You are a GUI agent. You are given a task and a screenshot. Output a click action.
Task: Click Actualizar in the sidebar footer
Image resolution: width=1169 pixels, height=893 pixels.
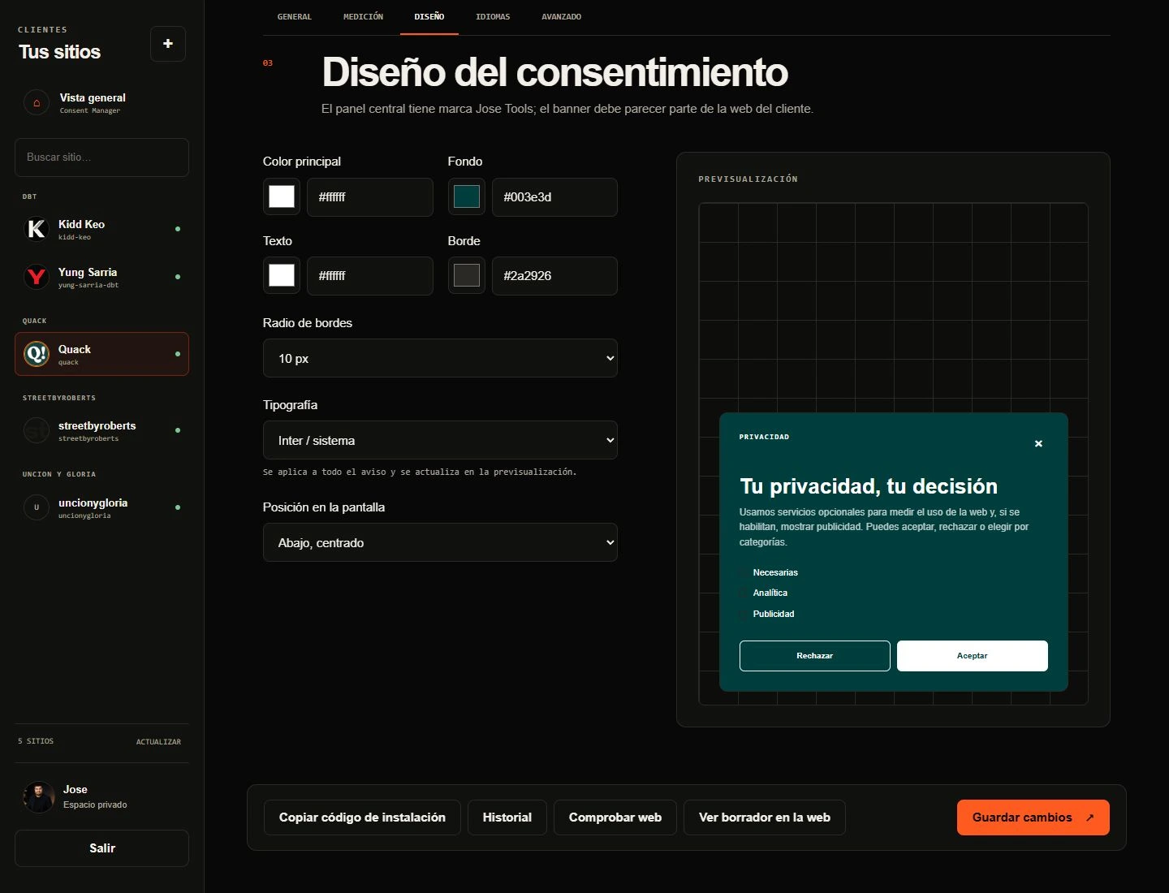158,742
